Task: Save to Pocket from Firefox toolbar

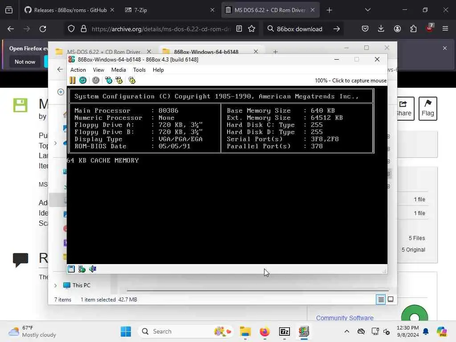Action: 365,29
